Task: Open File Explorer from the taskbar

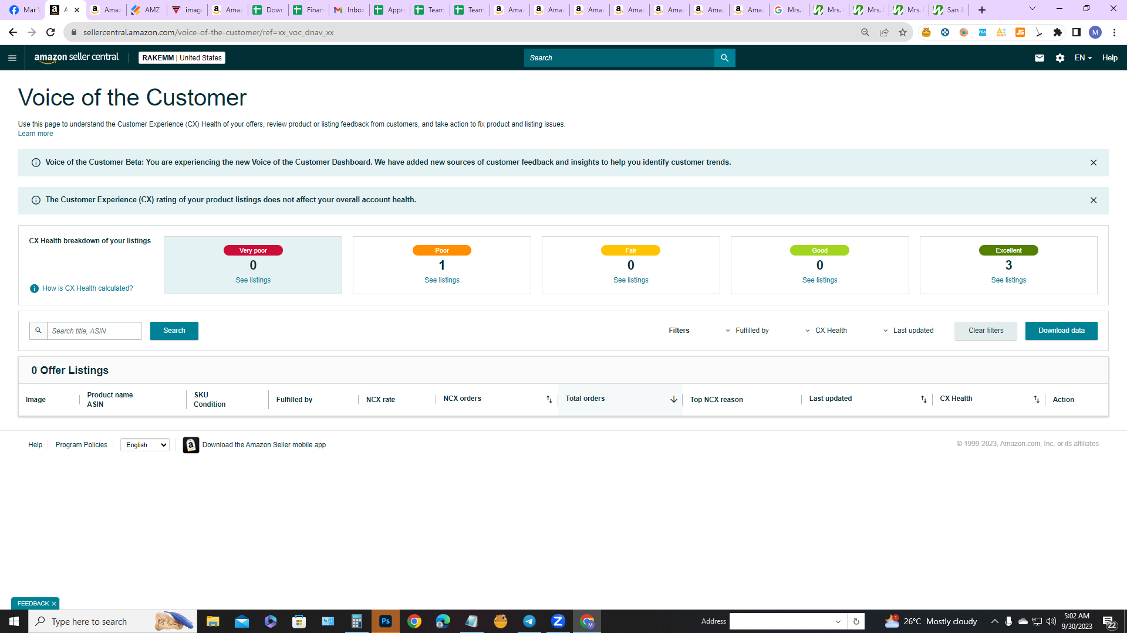Action: 213,621
